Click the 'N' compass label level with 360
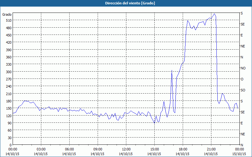 click(242, 57)
